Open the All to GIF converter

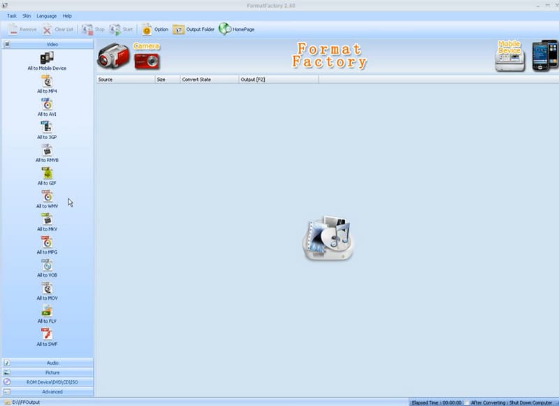(47, 173)
